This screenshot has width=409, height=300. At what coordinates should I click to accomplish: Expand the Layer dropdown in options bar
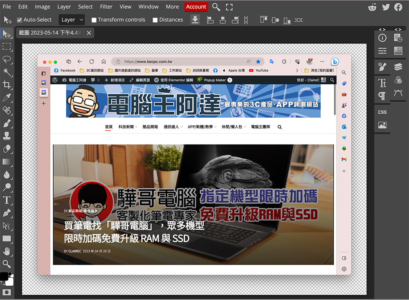coord(72,20)
